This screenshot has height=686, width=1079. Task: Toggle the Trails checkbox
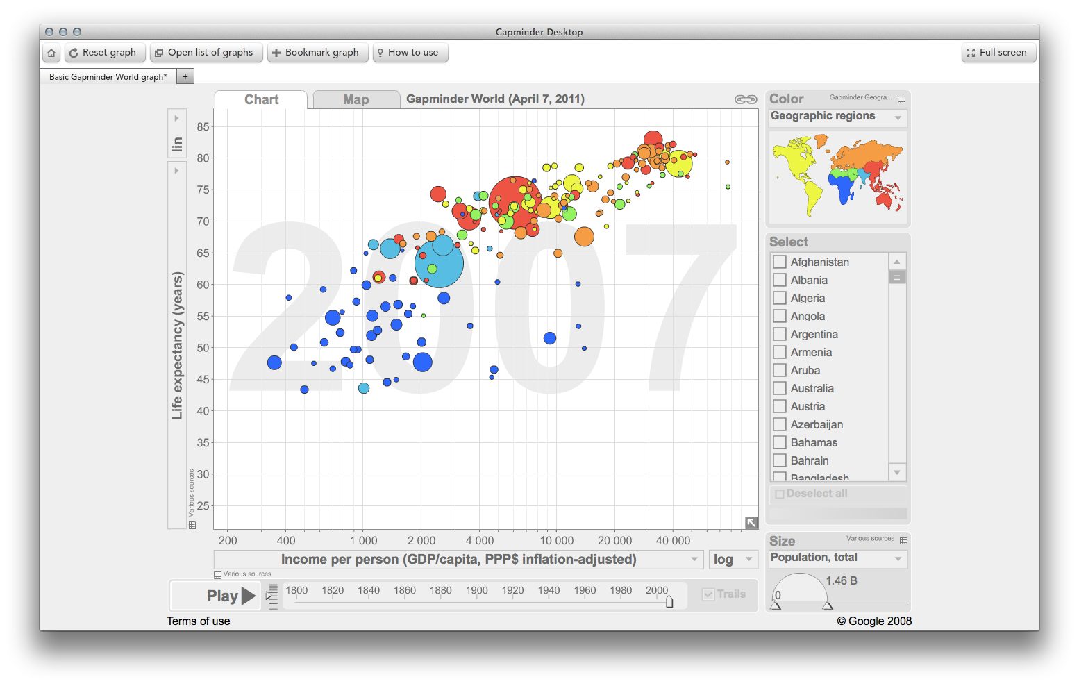pos(708,594)
